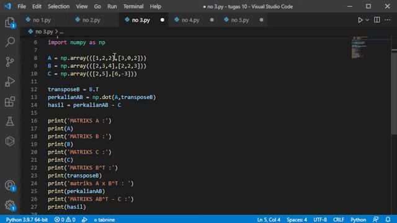Open the Edit menu
Viewport: 397px width, 223px height.
pyautogui.click(x=37, y=7)
